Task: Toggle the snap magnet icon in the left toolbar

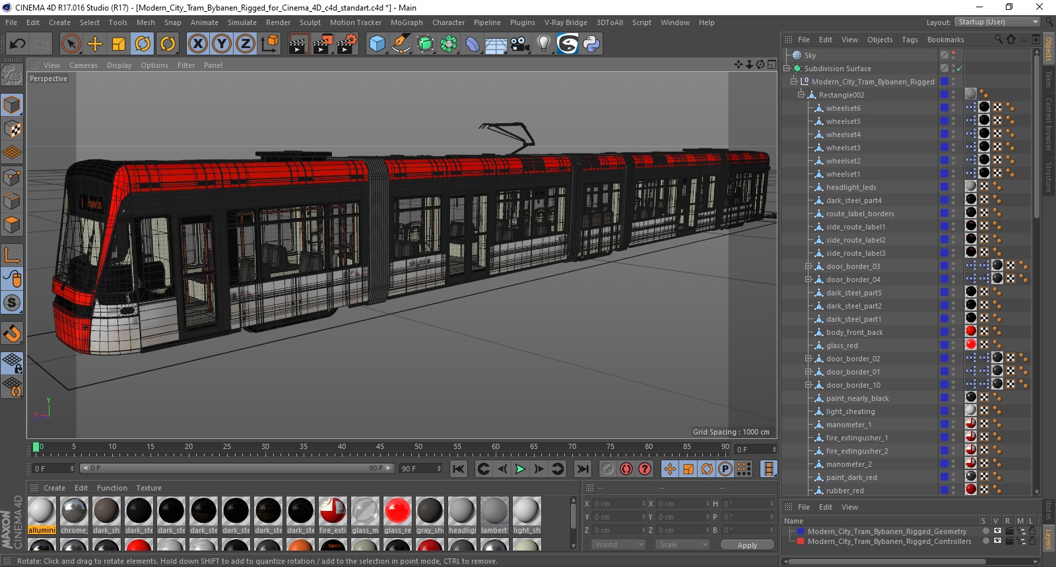Action: point(12,334)
